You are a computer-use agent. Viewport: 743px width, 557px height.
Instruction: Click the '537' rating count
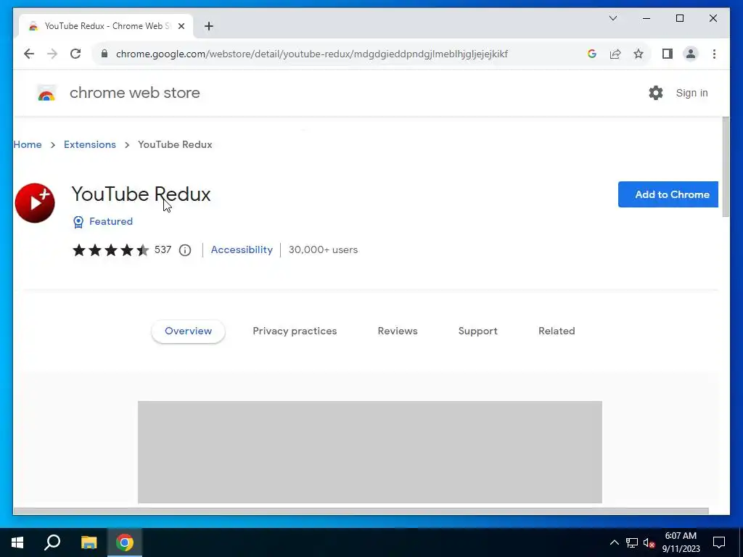pos(163,249)
